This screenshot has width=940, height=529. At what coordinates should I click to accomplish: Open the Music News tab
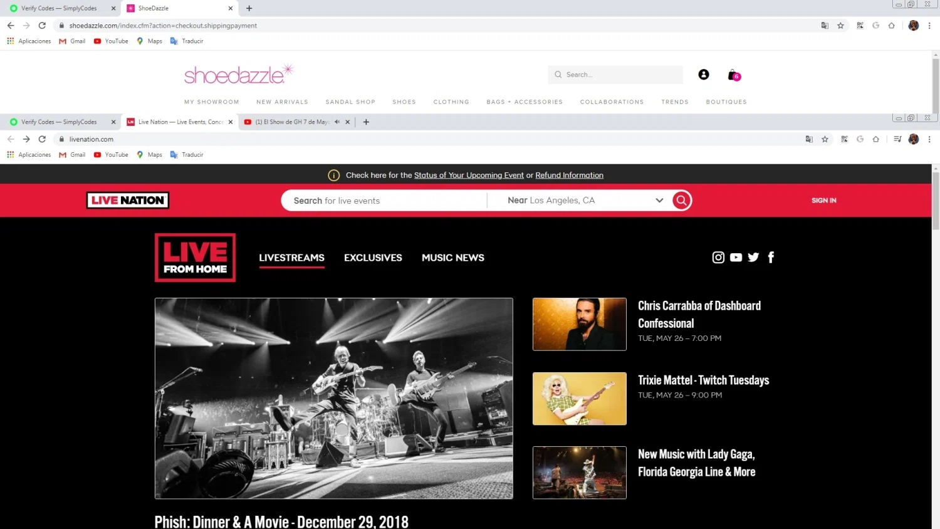(x=453, y=258)
